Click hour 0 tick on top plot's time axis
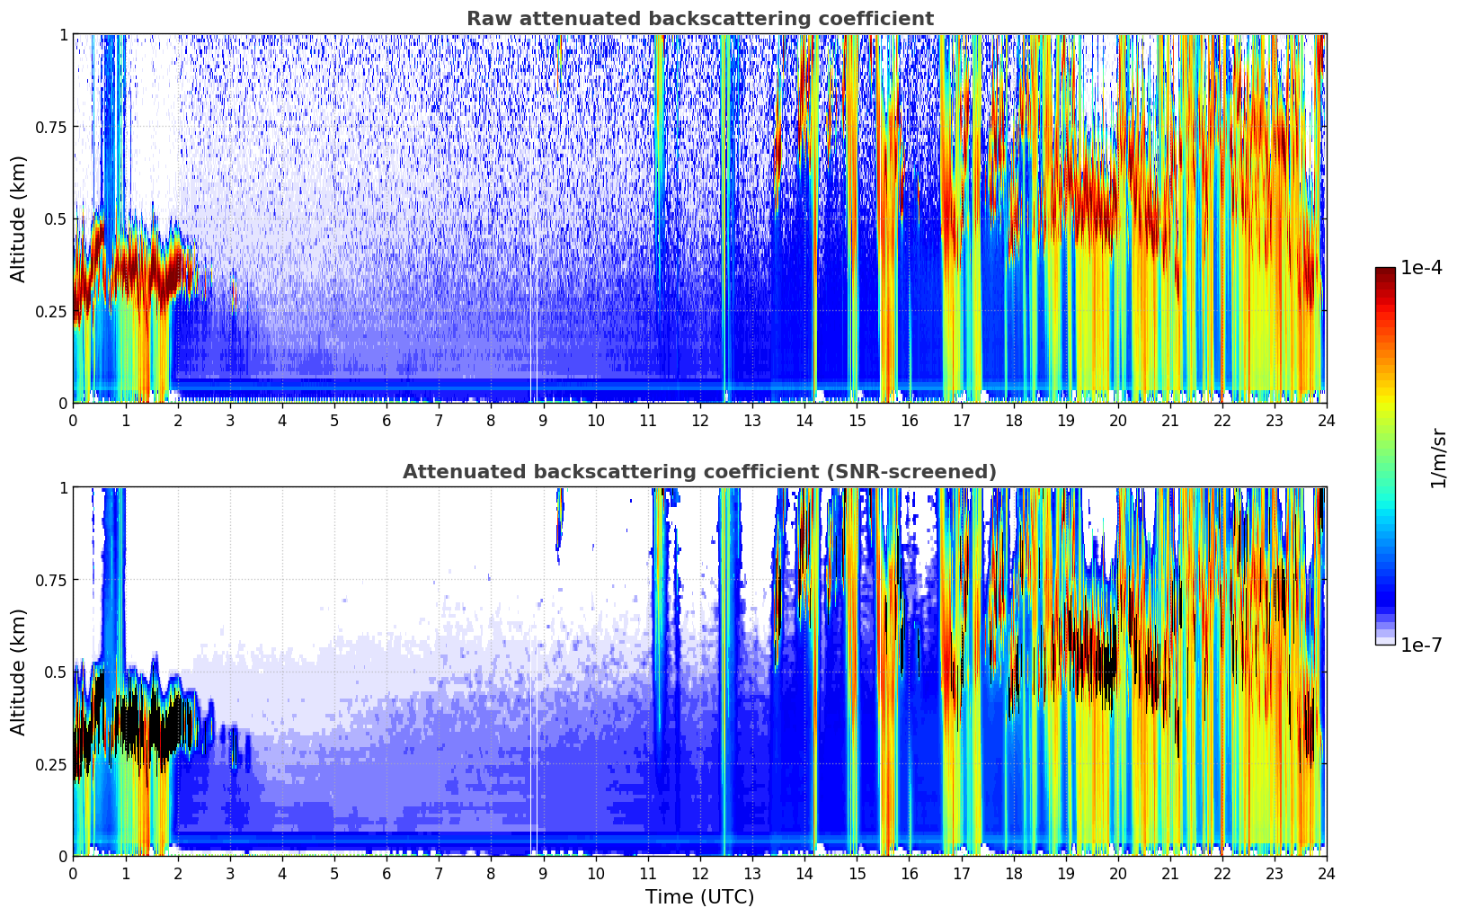Image resolution: width=1457 pixels, height=917 pixels. (74, 420)
